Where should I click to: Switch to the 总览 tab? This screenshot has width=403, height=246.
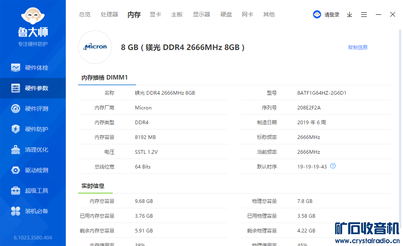click(85, 15)
